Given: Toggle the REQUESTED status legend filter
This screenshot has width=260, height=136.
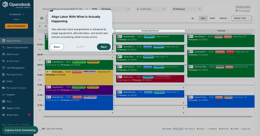Looking at the screenshot, I should pyautogui.click(x=178, y=129).
